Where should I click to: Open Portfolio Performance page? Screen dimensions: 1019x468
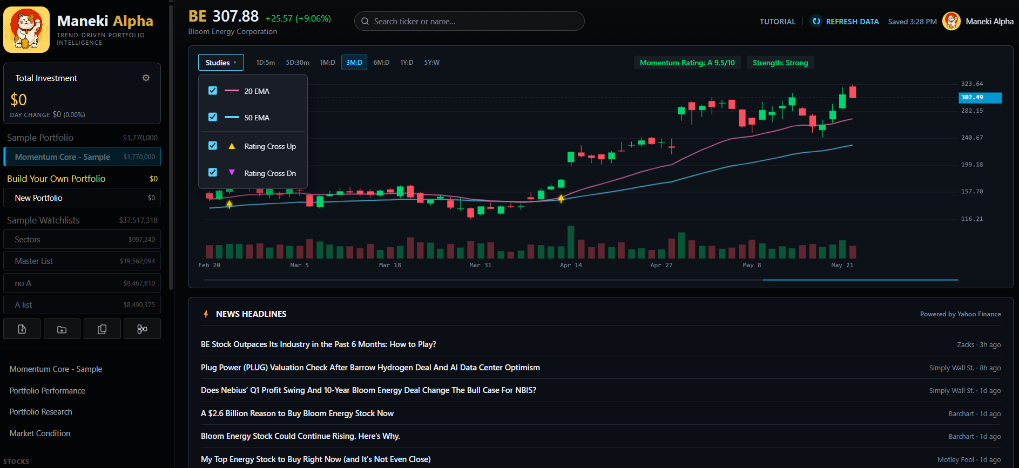click(x=48, y=391)
